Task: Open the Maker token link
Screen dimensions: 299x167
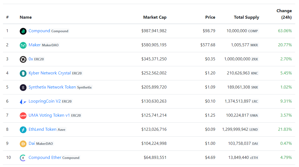Action: coord(35,45)
